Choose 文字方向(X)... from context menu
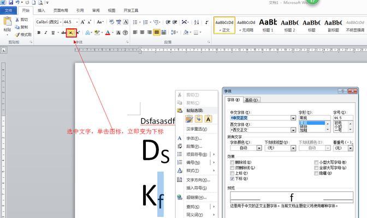 coord(198,180)
